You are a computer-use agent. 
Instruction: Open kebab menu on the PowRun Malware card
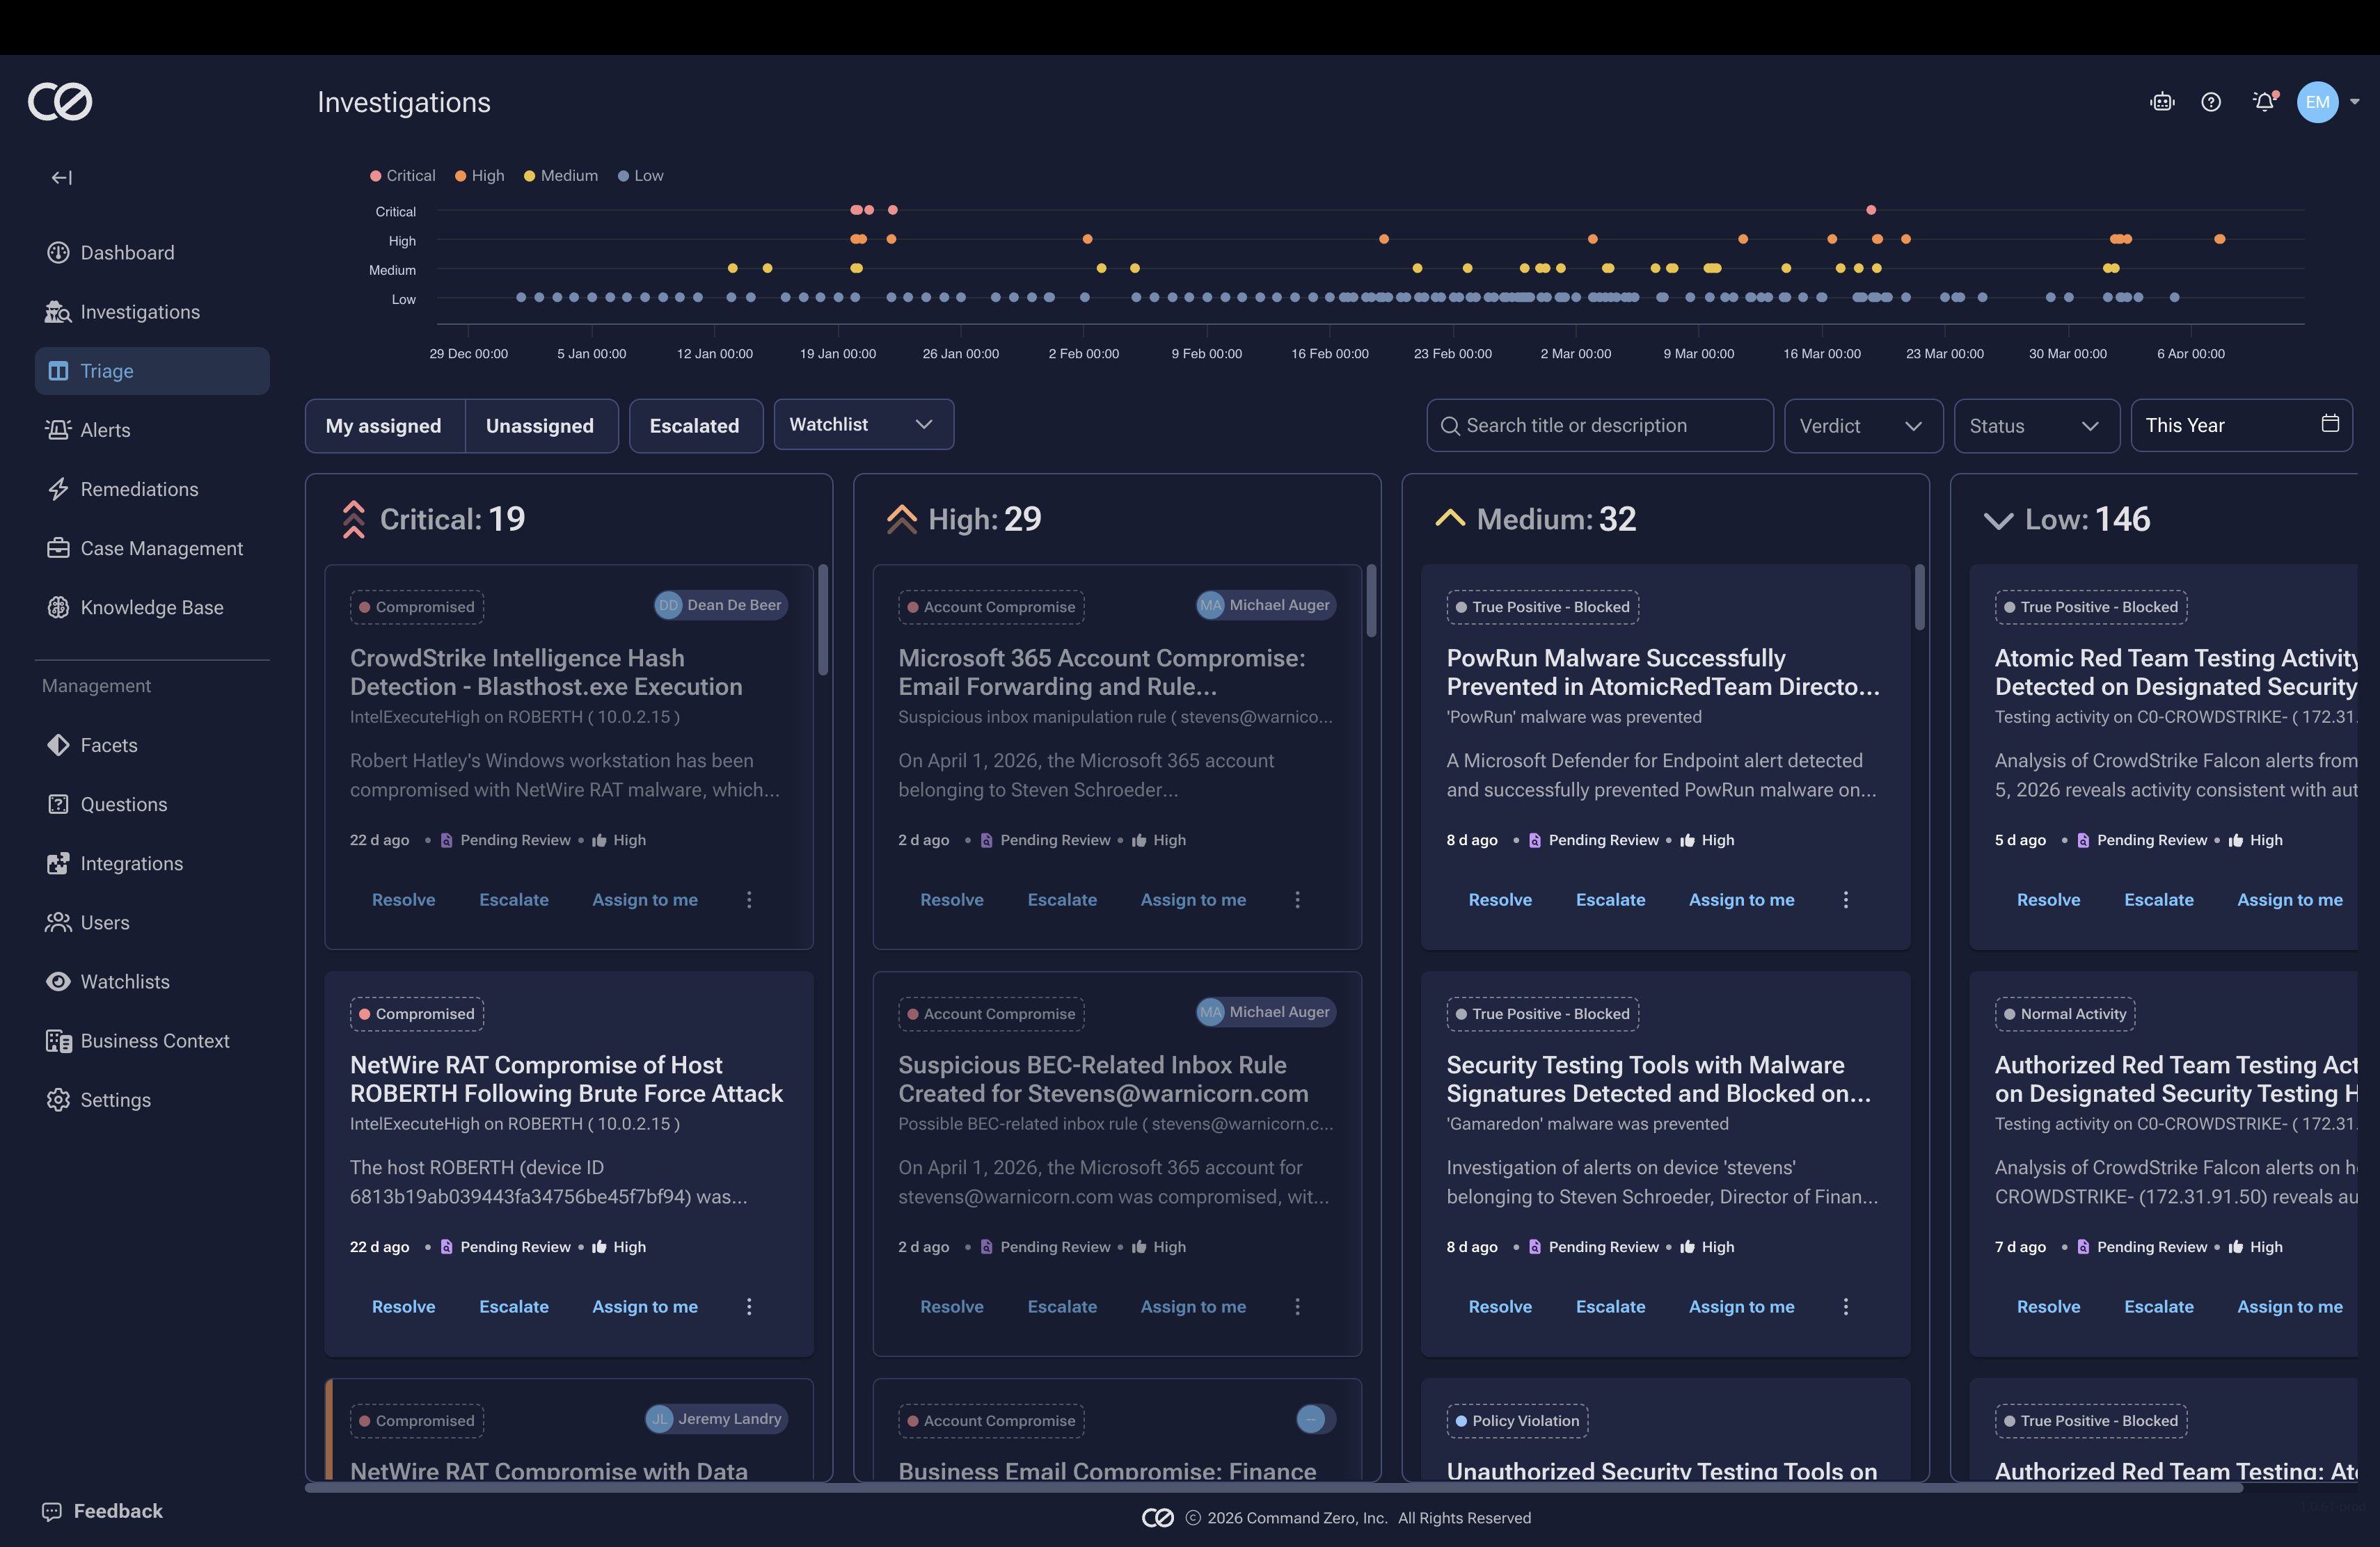click(x=1845, y=899)
